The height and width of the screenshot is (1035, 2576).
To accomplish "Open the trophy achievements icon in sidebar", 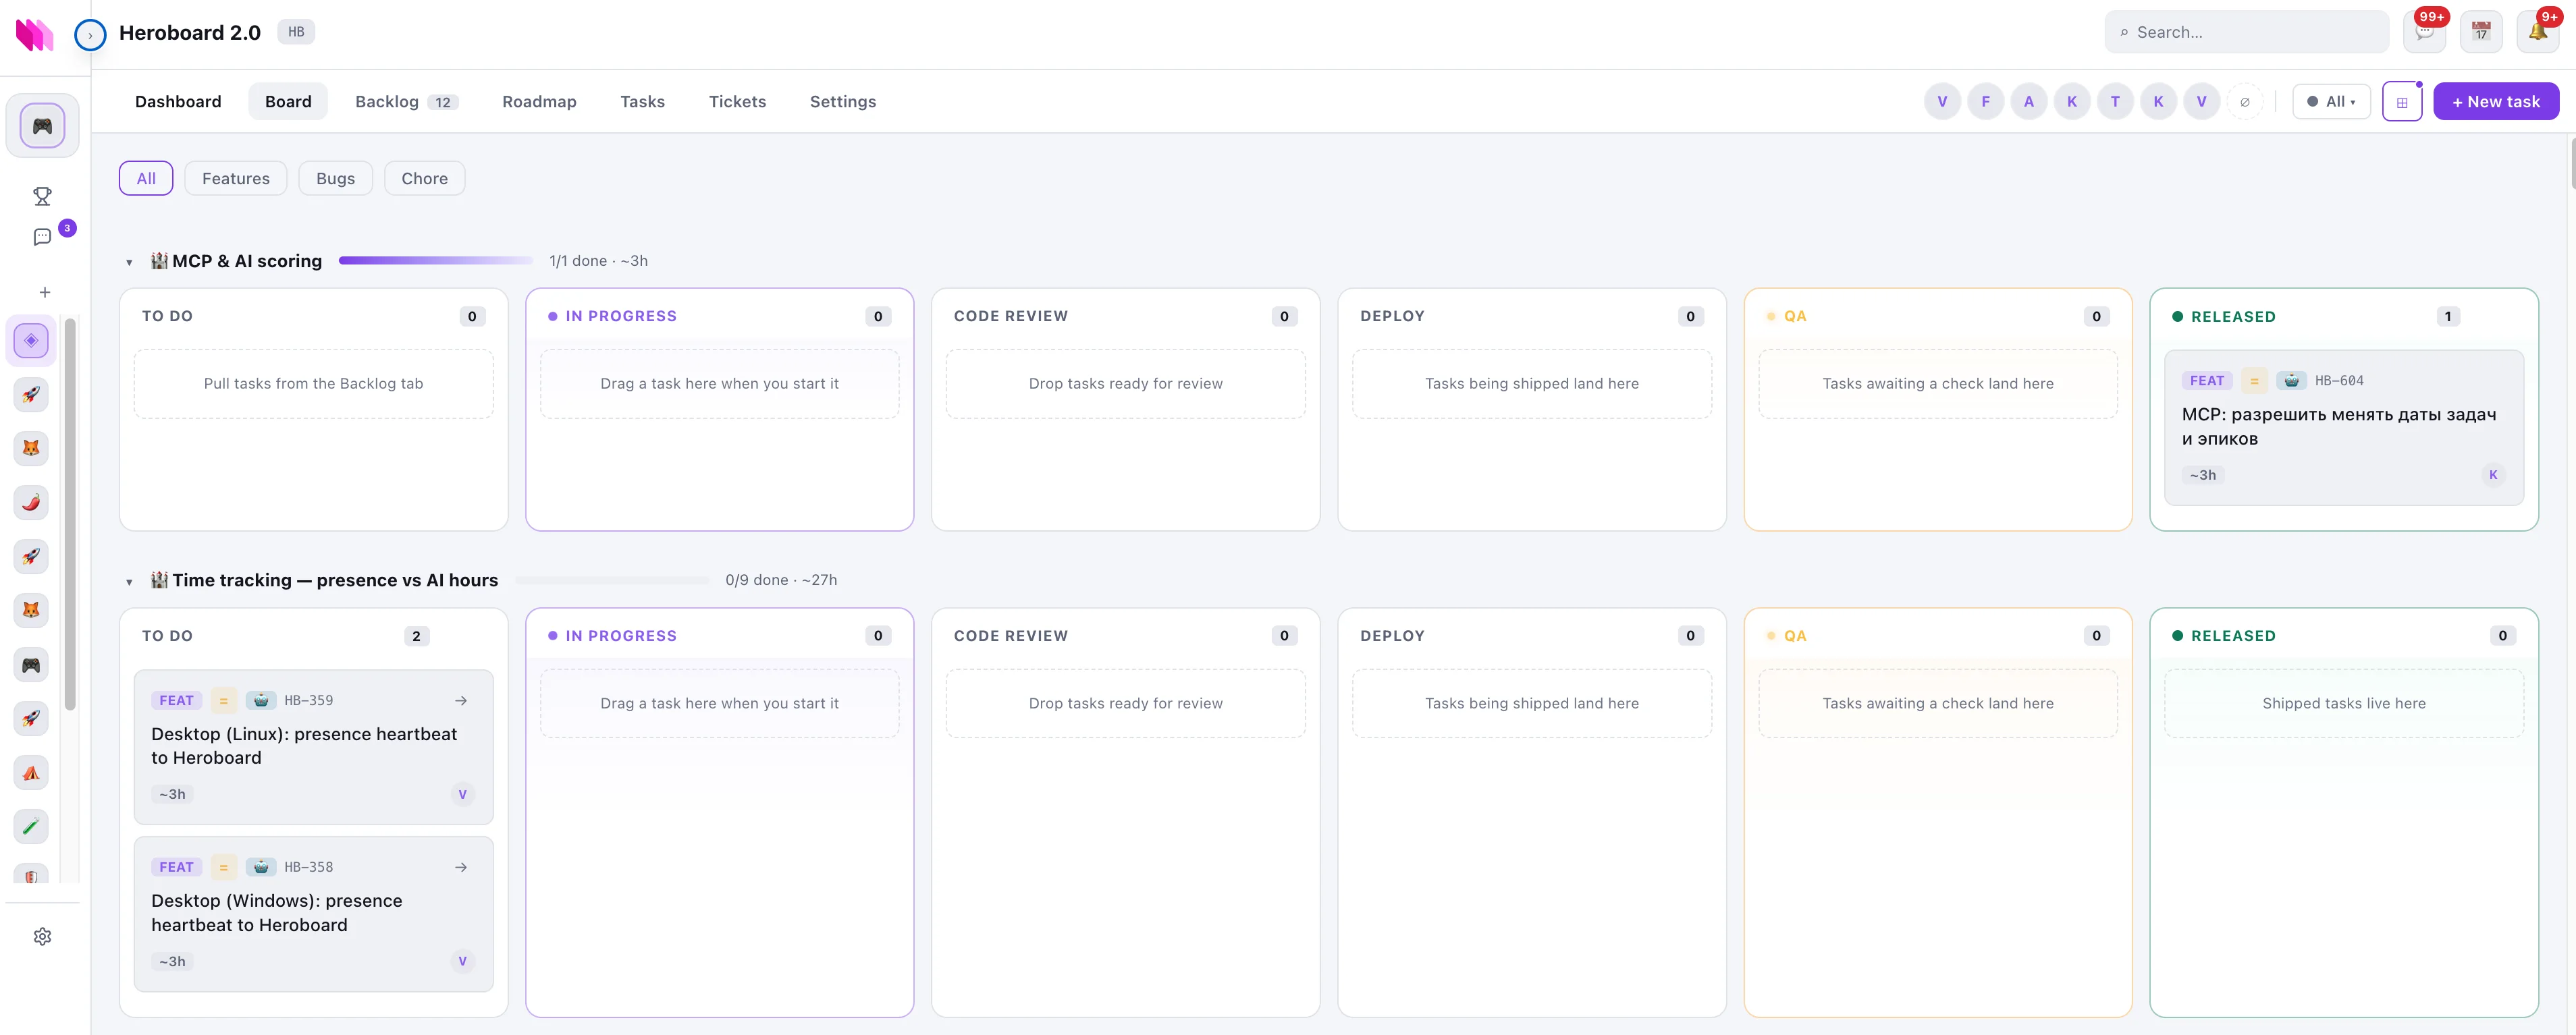I will click(x=42, y=196).
